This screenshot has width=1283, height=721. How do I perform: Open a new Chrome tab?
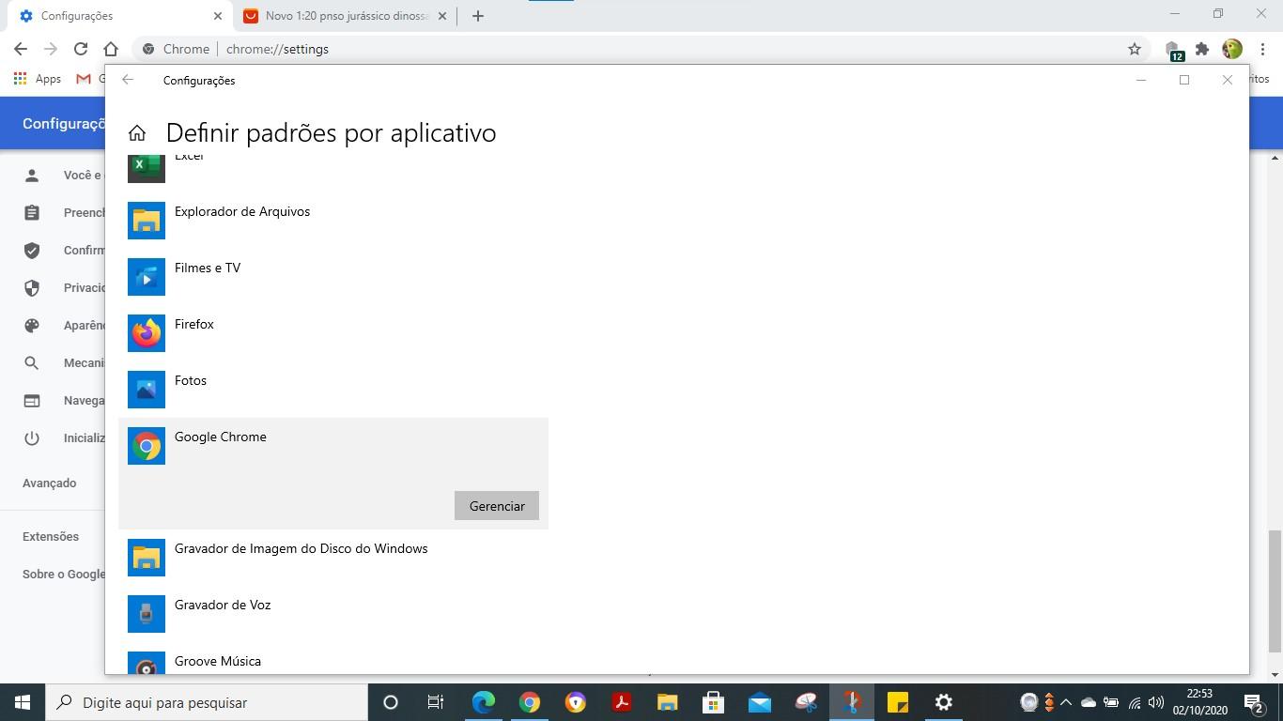tap(477, 16)
